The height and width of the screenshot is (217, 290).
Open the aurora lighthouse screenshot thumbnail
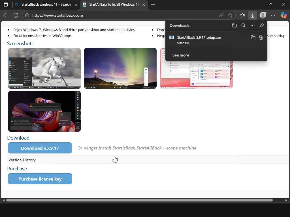point(120,68)
